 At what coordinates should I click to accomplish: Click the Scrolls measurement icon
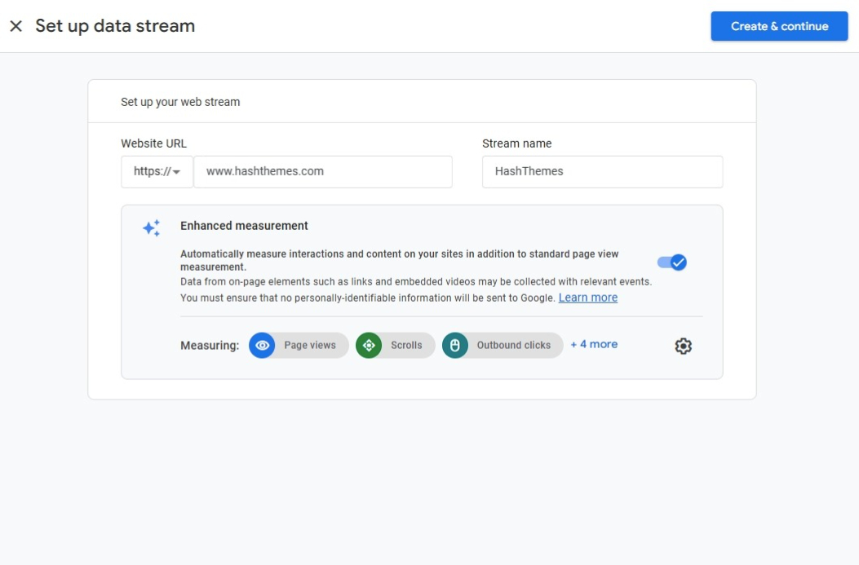tap(369, 346)
